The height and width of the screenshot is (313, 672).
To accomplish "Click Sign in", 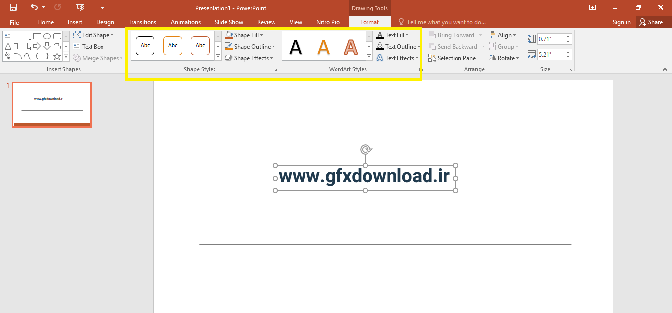I will pyautogui.click(x=621, y=22).
